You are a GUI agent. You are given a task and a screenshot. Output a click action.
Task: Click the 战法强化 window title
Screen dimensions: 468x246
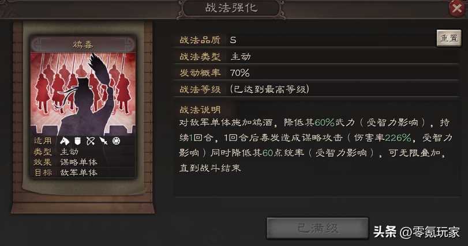(x=231, y=8)
